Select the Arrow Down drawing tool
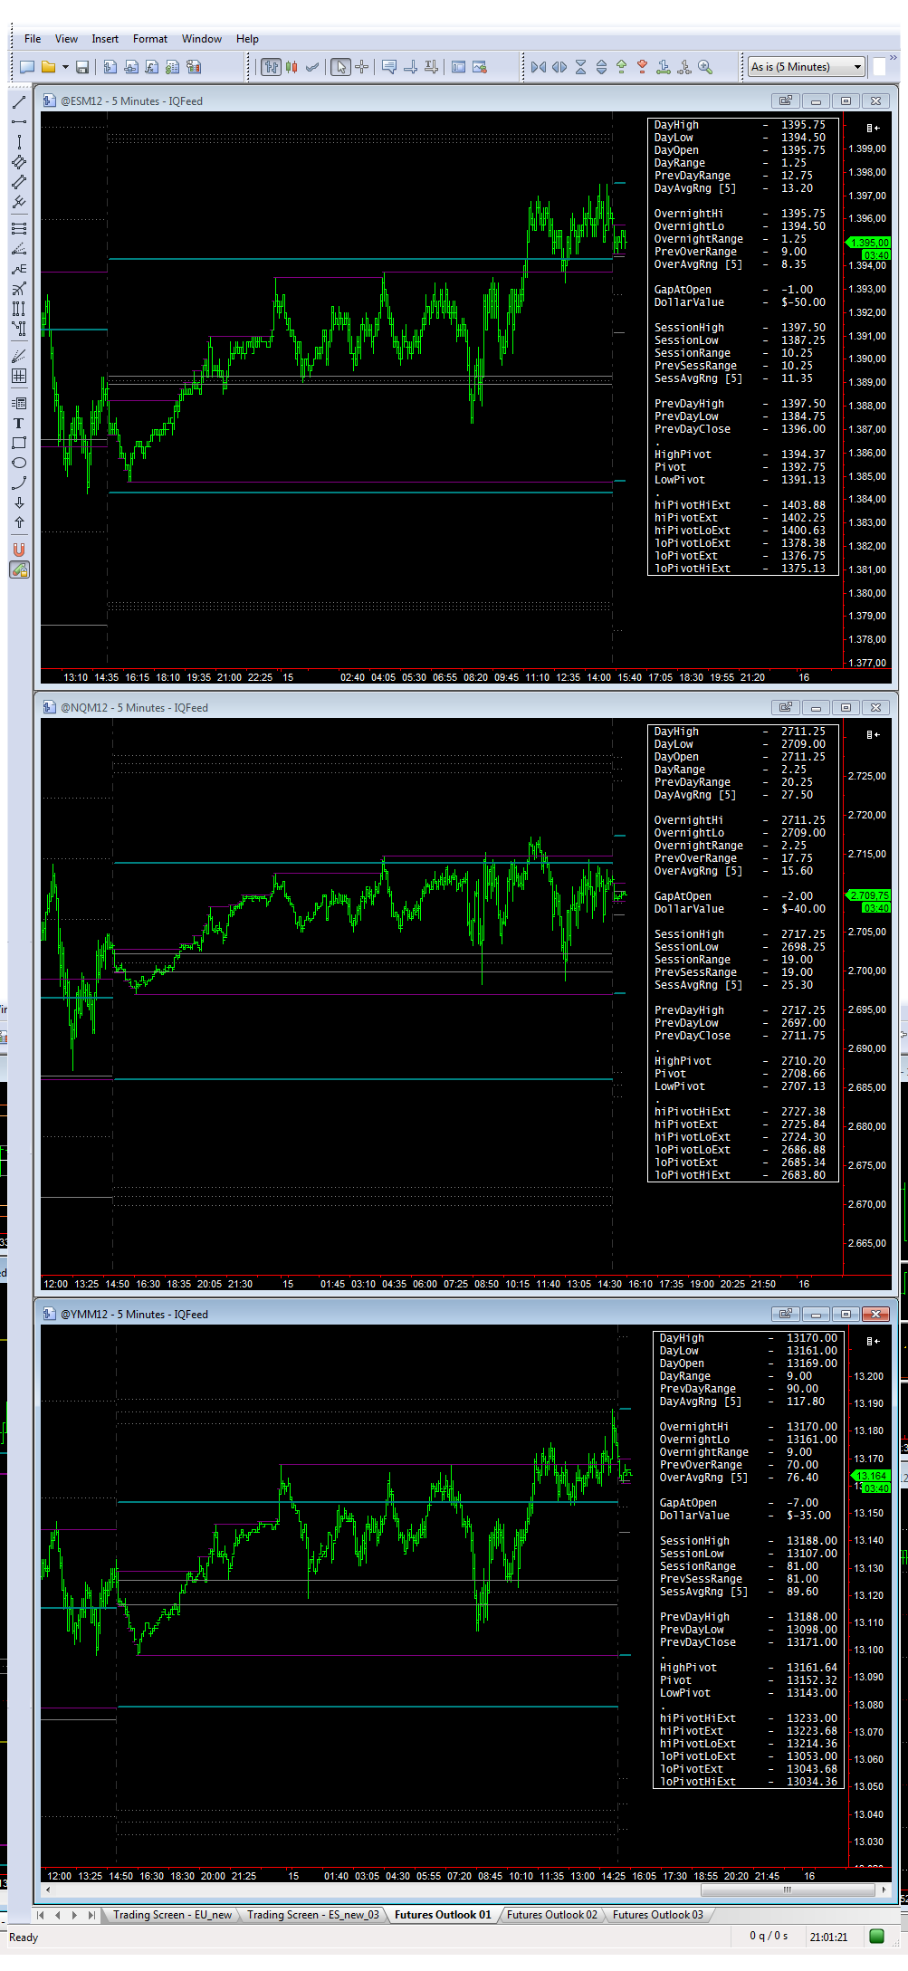 coord(18,502)
